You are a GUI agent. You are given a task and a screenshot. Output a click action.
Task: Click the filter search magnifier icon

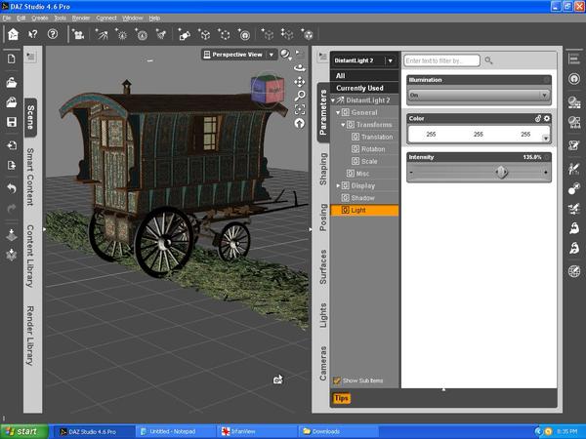tap(488, 60)
